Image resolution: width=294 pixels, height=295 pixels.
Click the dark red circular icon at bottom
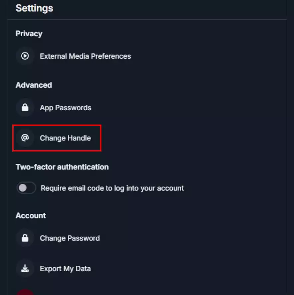(x=25, y=292)
